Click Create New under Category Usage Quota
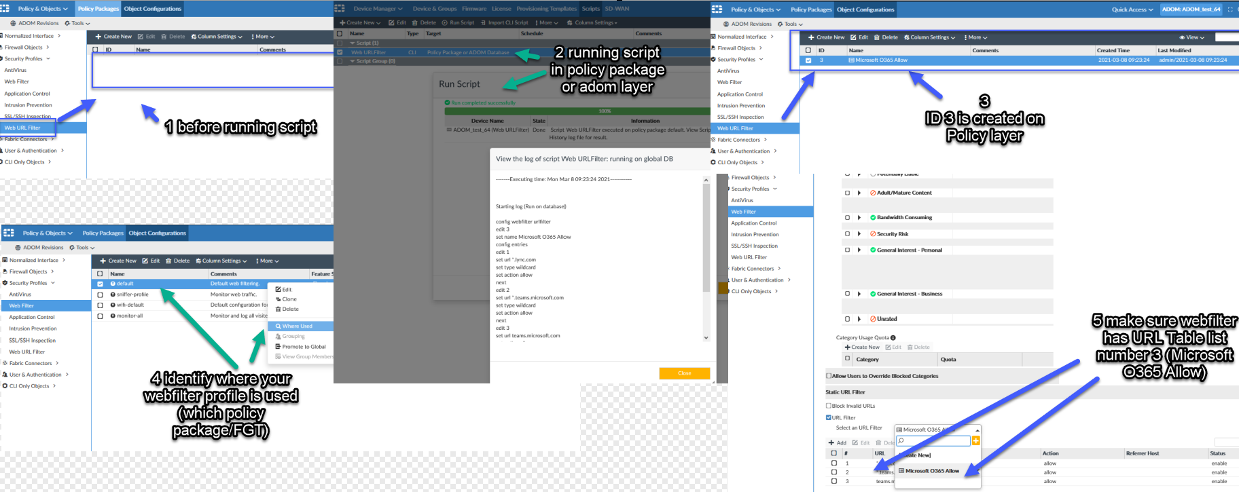This screenshot has width=1239, height=492. coord(862,347)
